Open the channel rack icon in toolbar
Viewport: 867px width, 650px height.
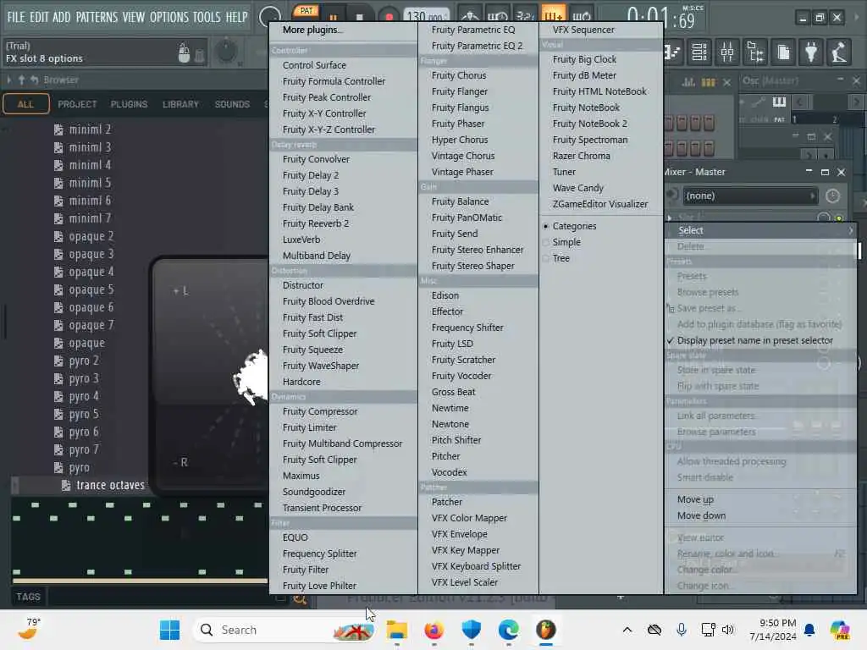coord(699,52)
